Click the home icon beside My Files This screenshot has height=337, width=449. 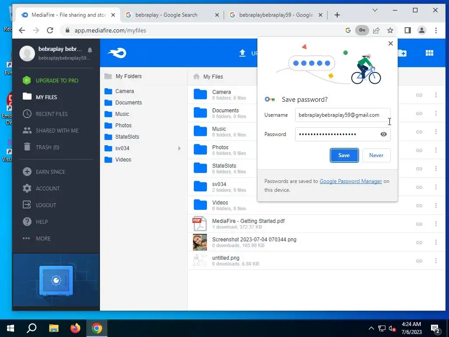tap(196, 76)
